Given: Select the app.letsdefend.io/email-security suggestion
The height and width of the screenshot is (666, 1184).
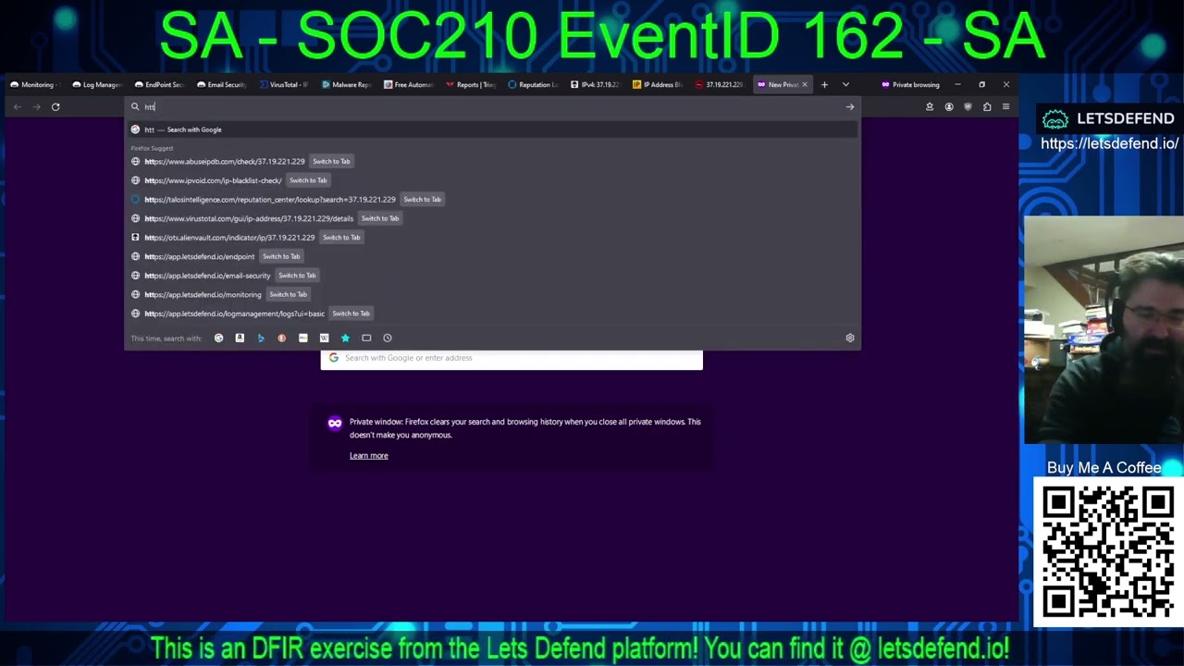Looking at the screenshot, I should pyautogui.click(x=492, y=275).
